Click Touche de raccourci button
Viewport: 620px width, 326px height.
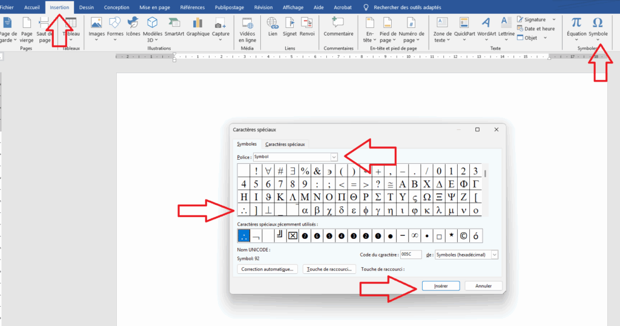329,269
